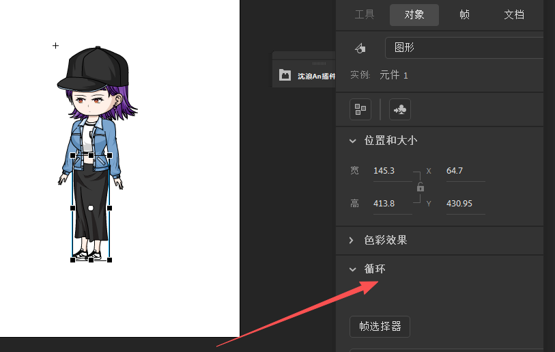Click the Y position value 430.95
This screenshot has width=555, height=352.
(459, 203)
